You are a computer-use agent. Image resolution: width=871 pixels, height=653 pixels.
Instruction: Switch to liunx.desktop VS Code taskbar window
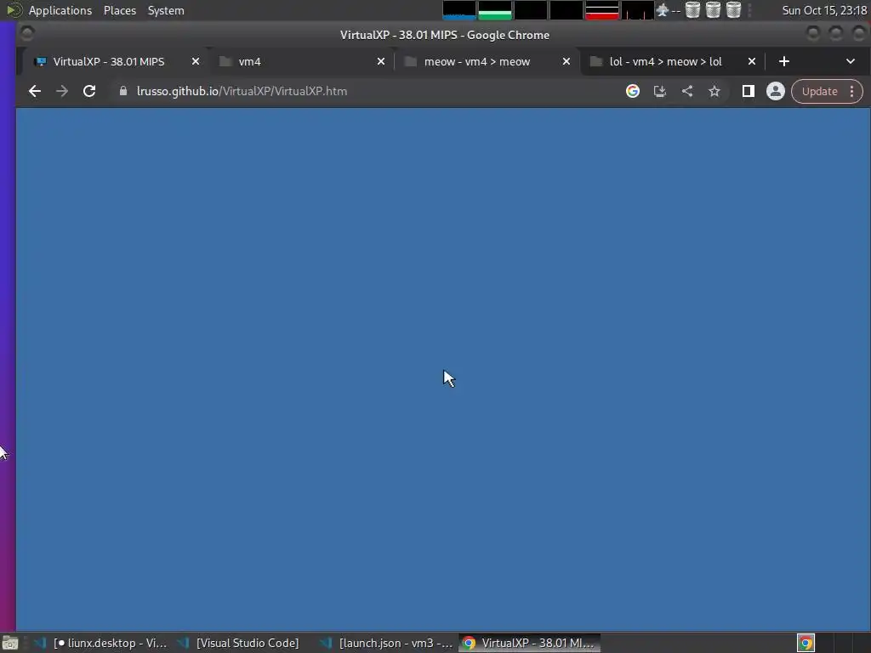pyautogui.click(x=100, y=643)
